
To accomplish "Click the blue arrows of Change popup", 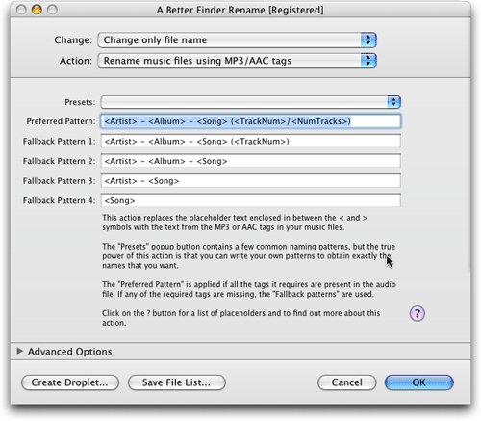I will pos(368,40).
